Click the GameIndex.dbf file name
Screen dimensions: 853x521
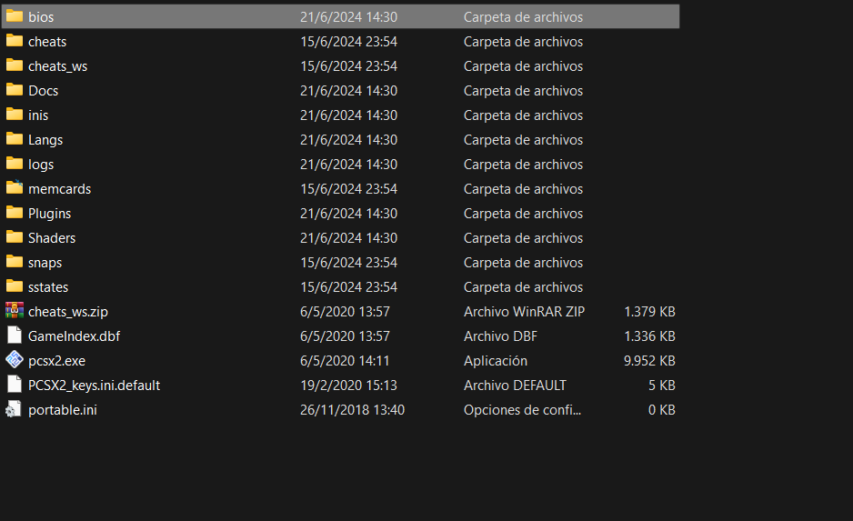click(74, 336)
